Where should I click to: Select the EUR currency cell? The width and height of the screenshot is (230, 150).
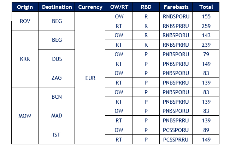[x=90, y=78]
